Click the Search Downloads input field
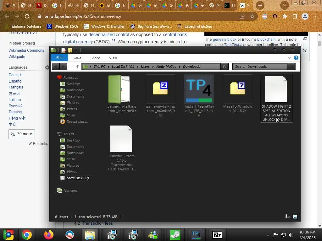Viewport: 322px width, 241px height. (x=260, y=67)
